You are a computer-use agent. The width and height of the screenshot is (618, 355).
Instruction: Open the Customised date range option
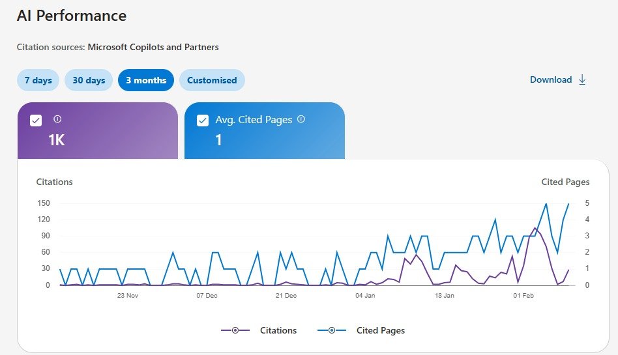click(212, 80)
